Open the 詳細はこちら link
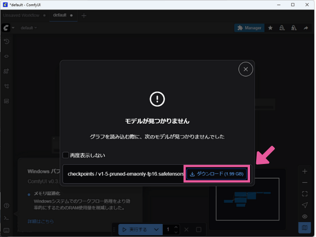The width and height of the screenshot is (316, 237). click(41, 221)
